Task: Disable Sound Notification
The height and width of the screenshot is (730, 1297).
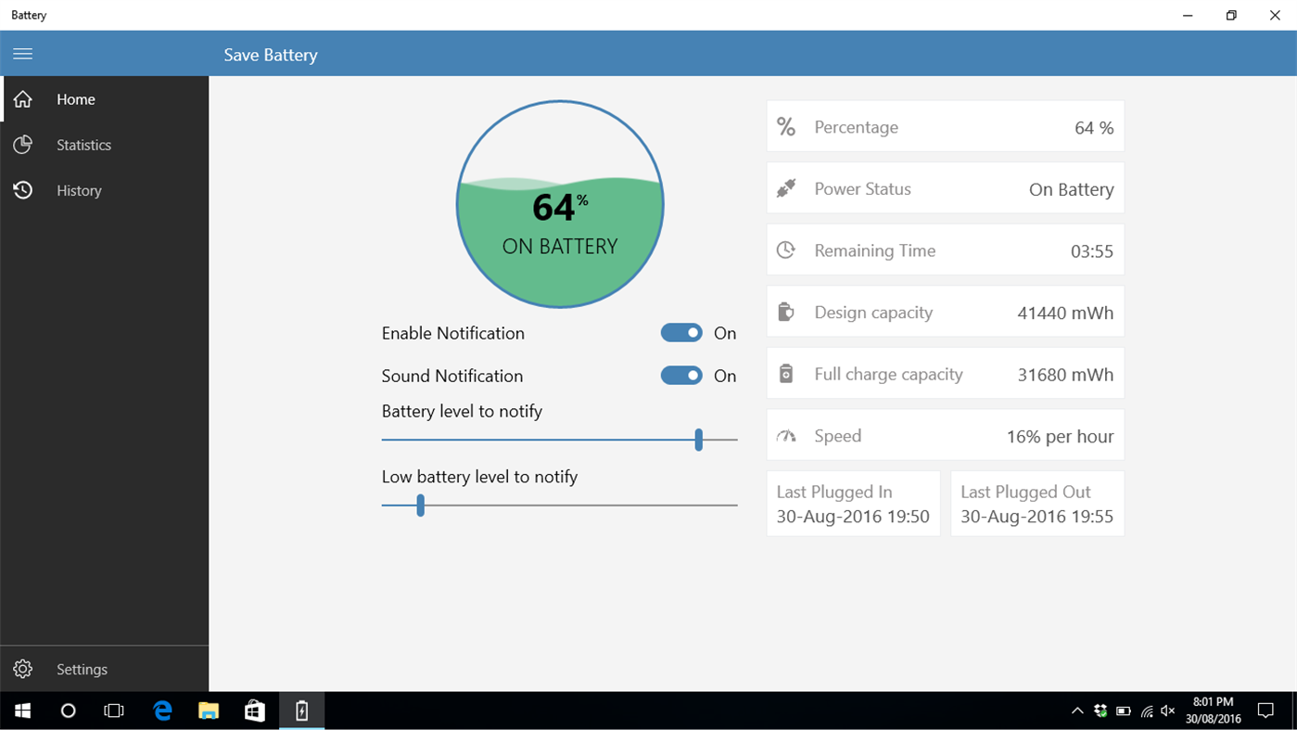Action: click(x=681, y=376)
